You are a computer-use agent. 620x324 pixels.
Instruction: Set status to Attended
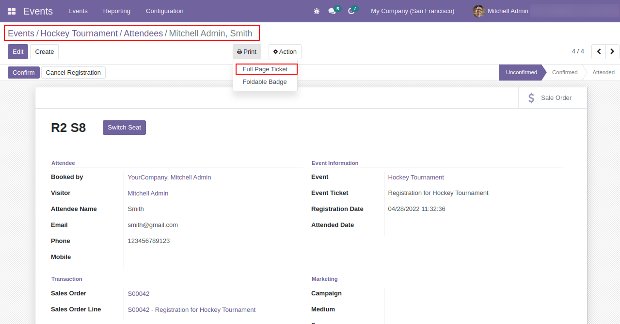pyautogui.click(x=604, y=73)
